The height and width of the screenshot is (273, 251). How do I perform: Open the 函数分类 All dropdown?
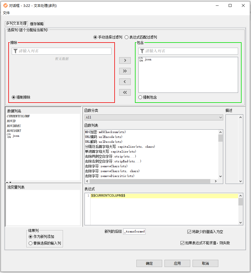coord(154,117)
